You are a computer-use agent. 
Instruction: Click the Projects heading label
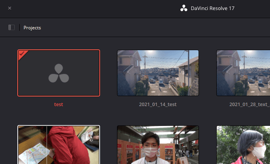(32, 28)
